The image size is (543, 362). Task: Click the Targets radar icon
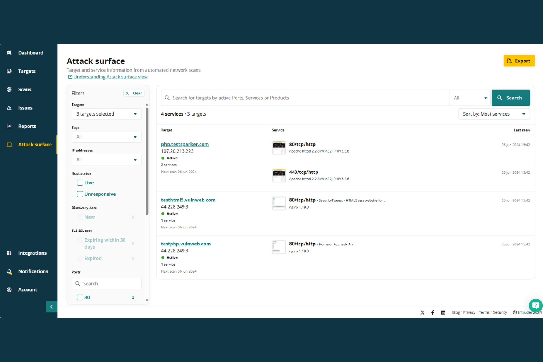[x=9, y=71]
